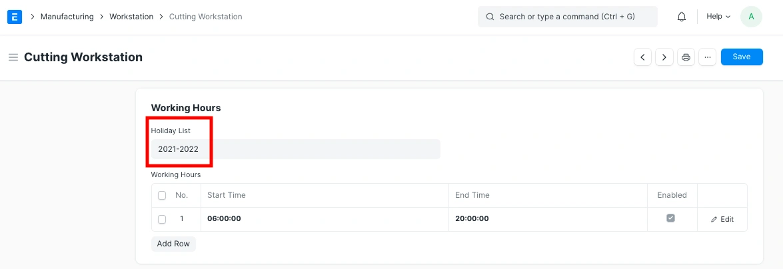The height and width of the screenshot is (269, 783).
Task: Navigate to Manufacturing breadcrumb
Action: click(x=67, y=17)
